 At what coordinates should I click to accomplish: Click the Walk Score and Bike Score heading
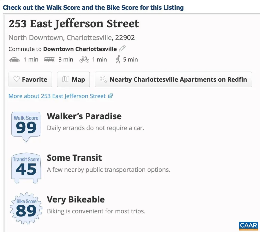tap(93, 7)
